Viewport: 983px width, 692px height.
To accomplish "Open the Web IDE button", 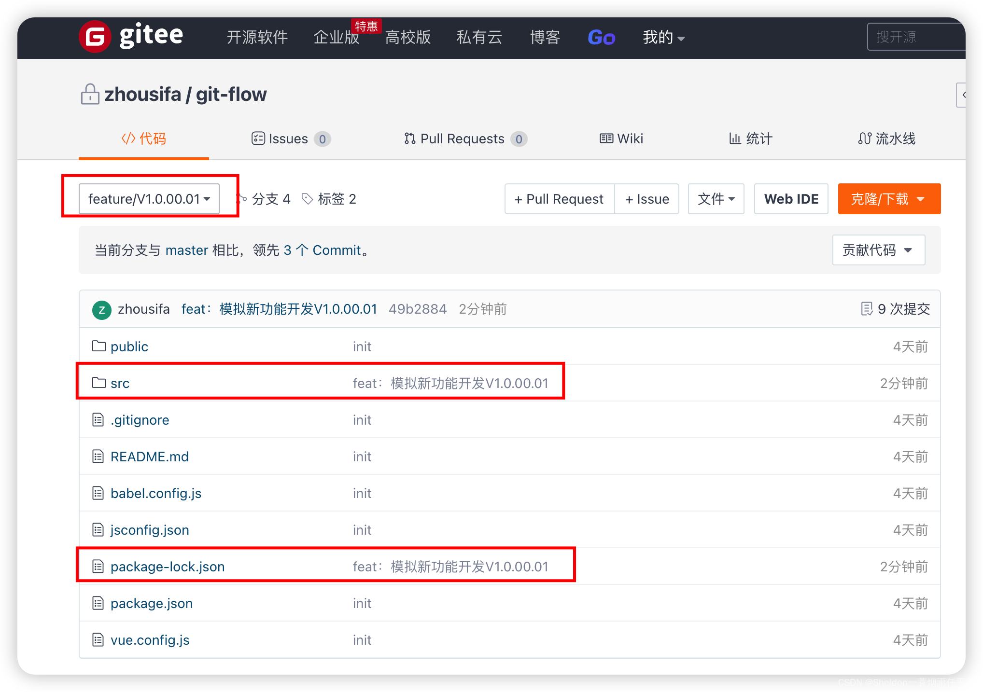I will [791, 198].
